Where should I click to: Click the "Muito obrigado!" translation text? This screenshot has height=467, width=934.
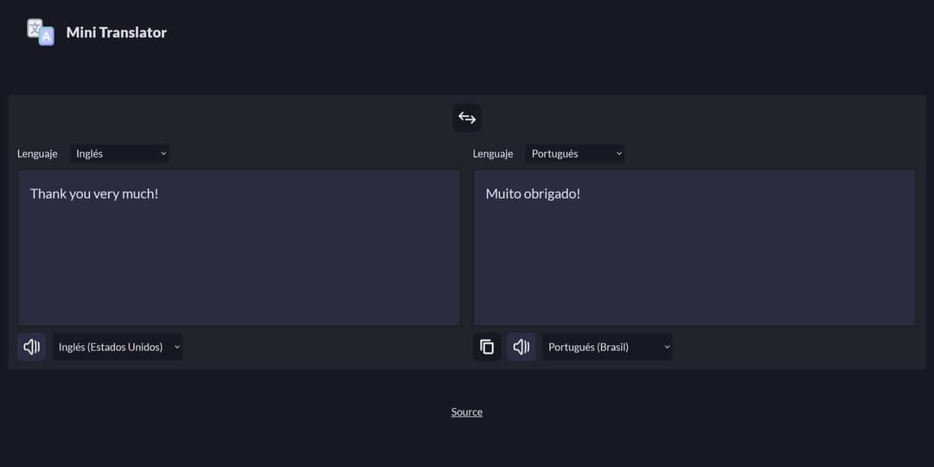pos(533,194)
